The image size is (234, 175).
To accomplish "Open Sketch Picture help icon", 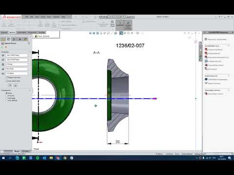I will (29, 43).
